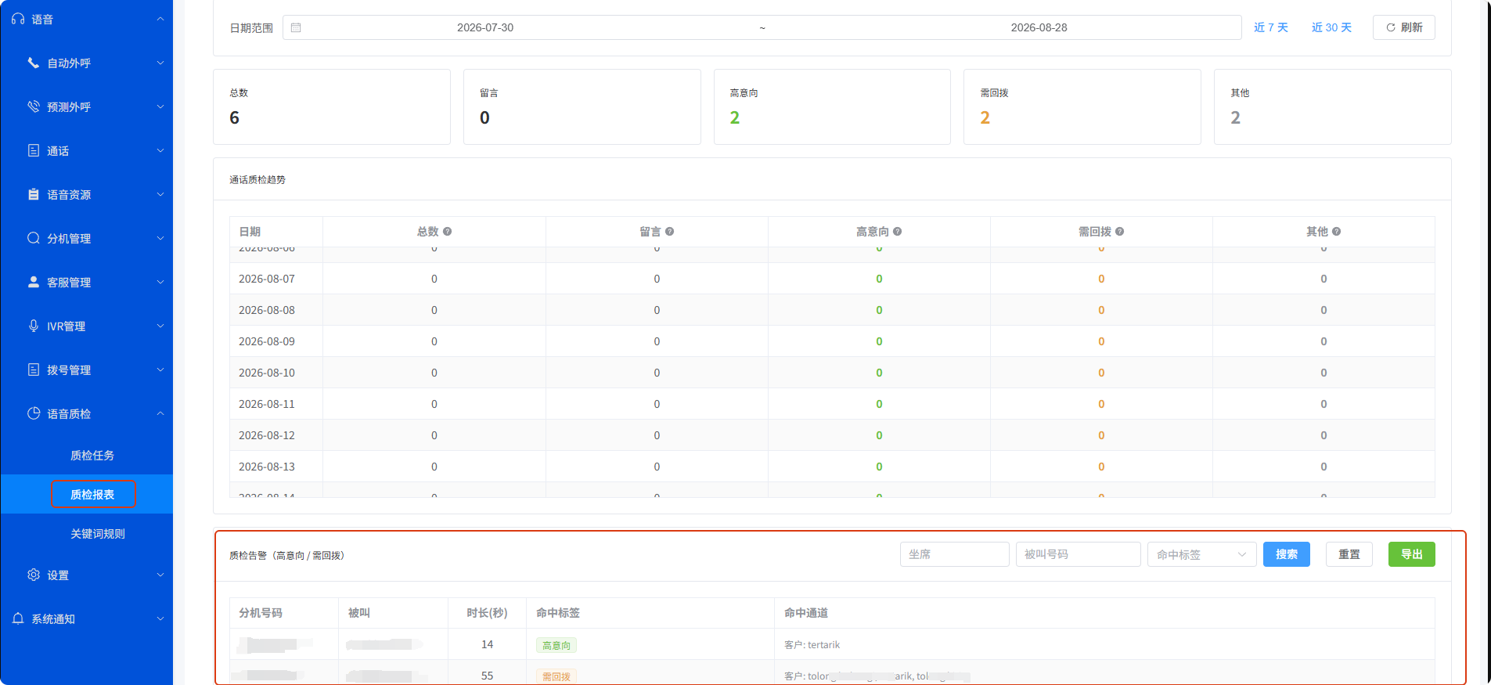Open the 命中标签 dropdown filter
The image size is (1491, 685).
click(1201, 554)
